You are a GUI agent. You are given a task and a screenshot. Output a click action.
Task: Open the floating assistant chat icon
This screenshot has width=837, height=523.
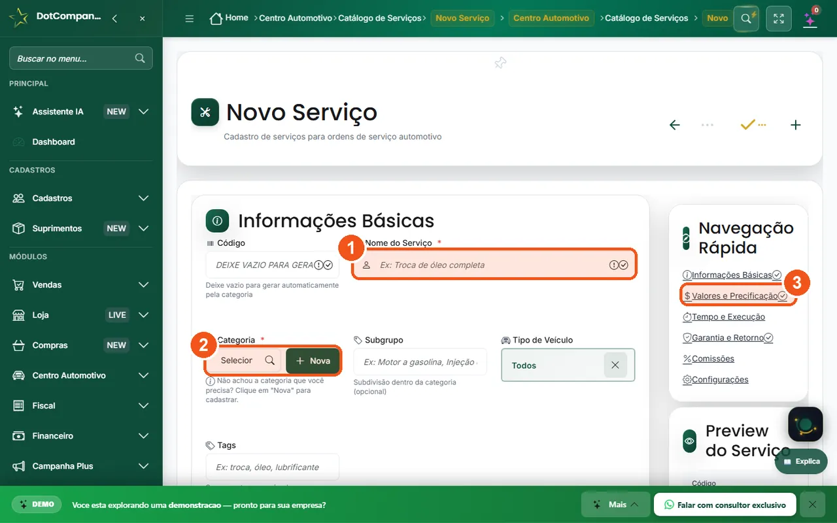click(806, 424)
